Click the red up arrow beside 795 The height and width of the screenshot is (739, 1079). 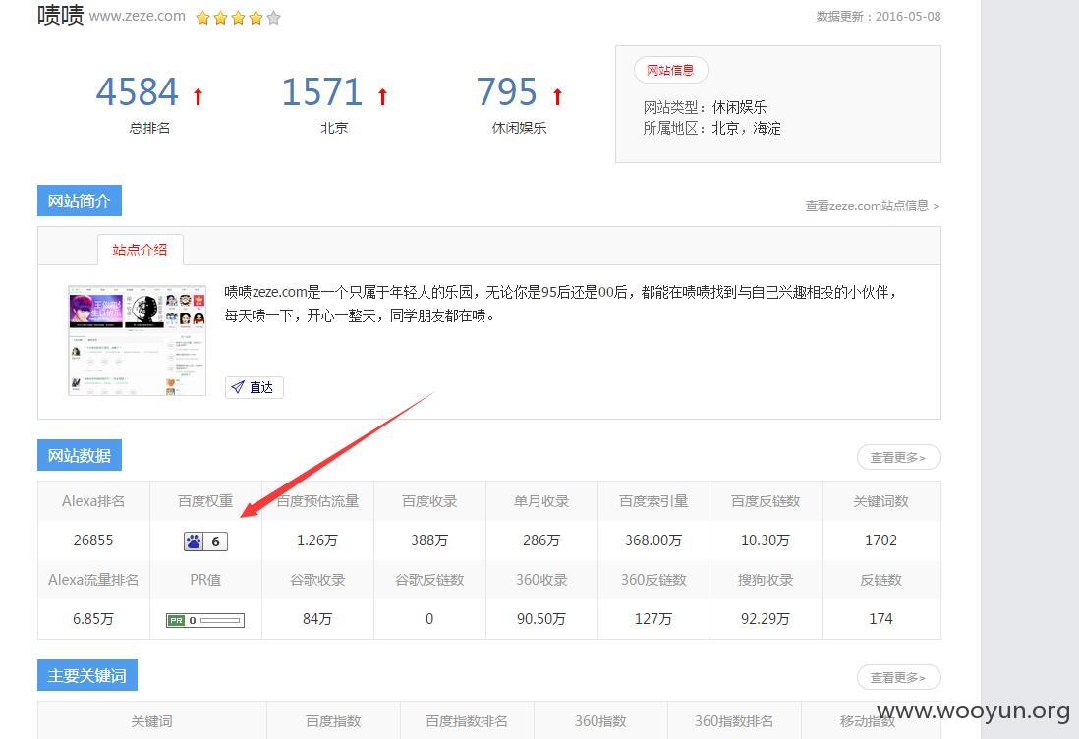pyautogui.click(x=557, y=96)
